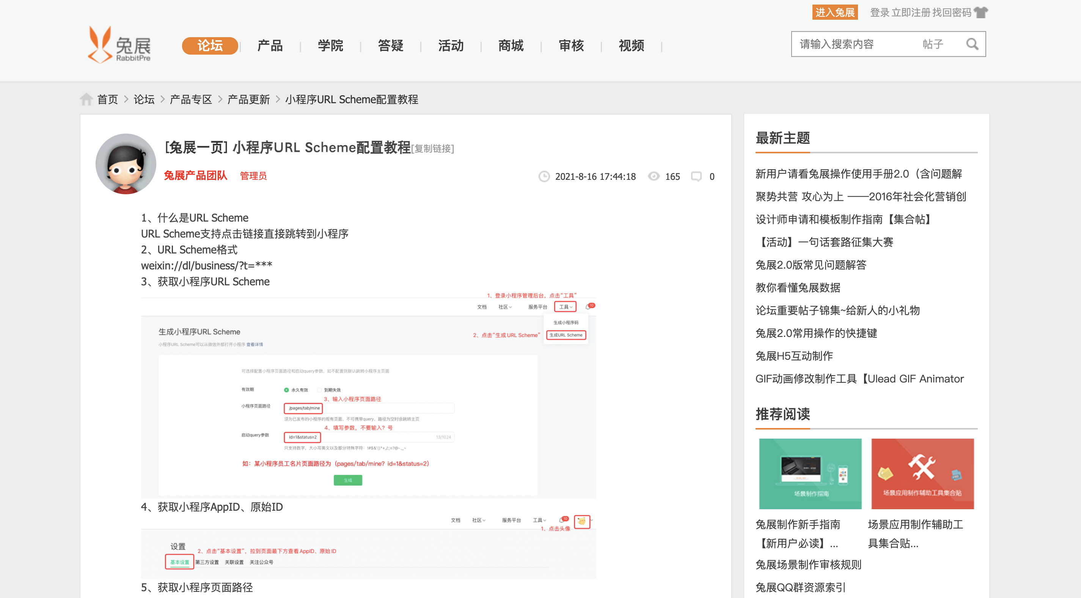Open 兔展H5互动制作 topic
Image resolution: width=1081 pixels, height=598 pixels.
[x=793, y=356]
